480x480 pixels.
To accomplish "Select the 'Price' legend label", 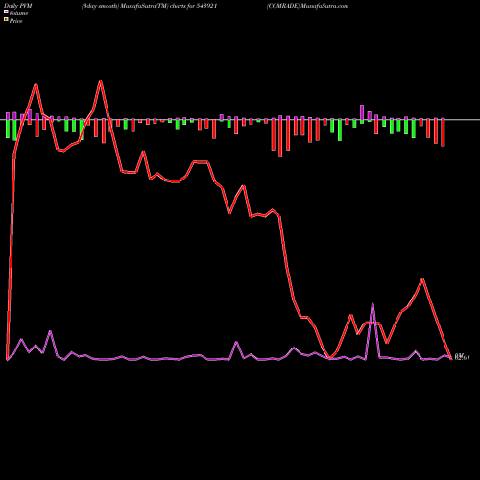I will [15, 21].
